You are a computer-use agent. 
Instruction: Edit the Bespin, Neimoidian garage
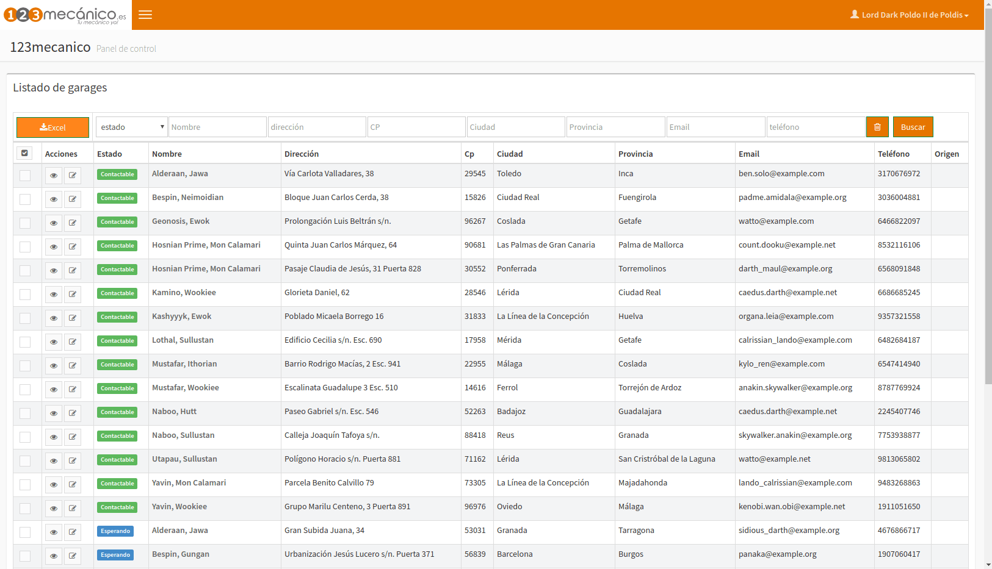(73, 199)
